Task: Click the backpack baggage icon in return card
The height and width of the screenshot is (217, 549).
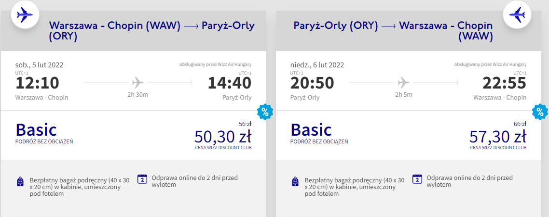Action: tap(295, 182)
